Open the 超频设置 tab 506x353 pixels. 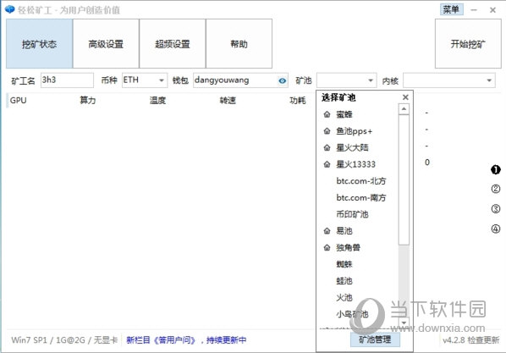(x=173, y=44)
